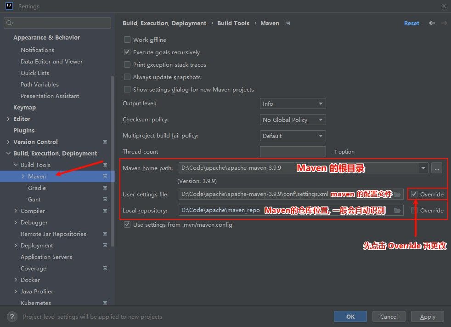This screenshot has width=451, height=327.
Task: Click the Reset link
Action: point(412,23)
